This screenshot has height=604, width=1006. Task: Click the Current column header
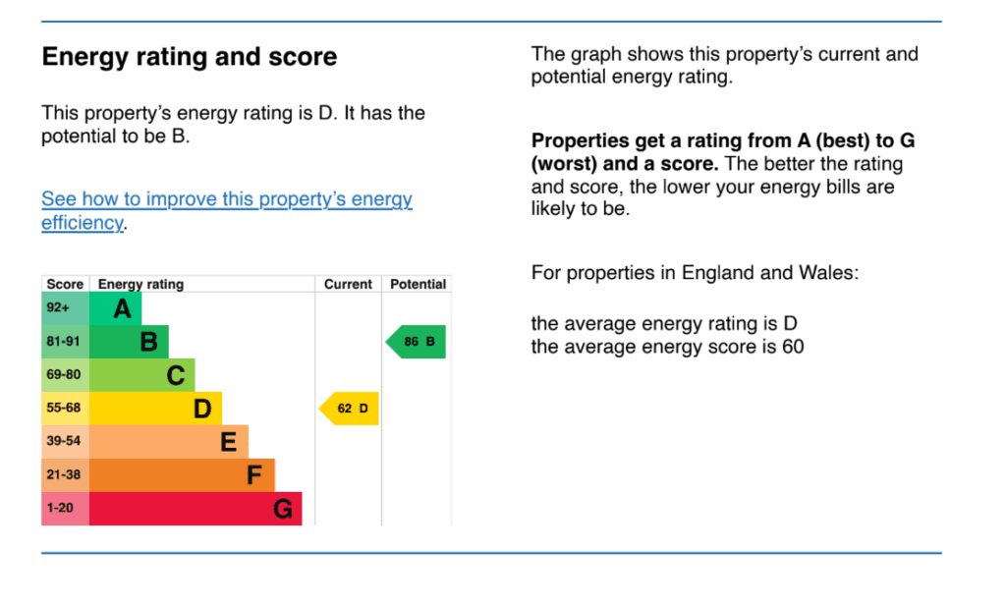coord(349,285)
